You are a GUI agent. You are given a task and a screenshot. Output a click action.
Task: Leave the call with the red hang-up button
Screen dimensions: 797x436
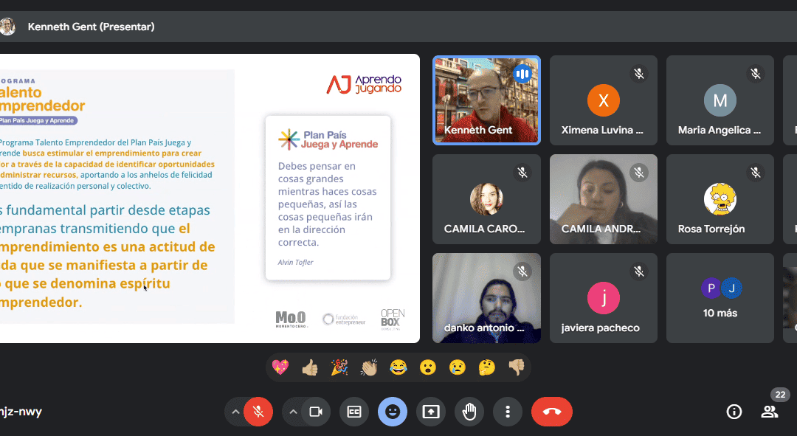pyautogui.click(x=552, y=412)
